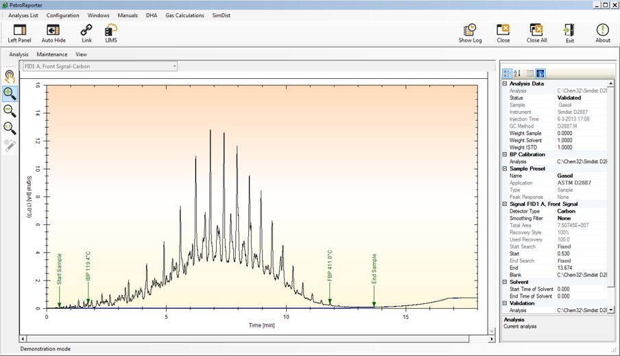This screenshot has height=356, width=620.
Task: Open the Windows menu
Action: (x=99, y=15)
